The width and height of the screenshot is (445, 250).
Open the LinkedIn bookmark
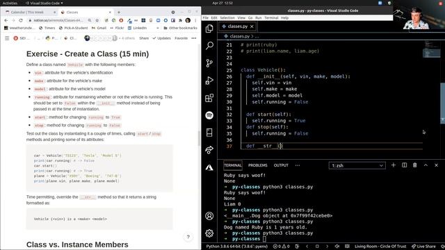tap(137, 28)
